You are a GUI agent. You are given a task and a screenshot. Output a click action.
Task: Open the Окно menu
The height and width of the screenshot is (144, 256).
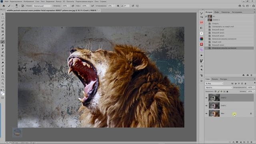[x=96, y=1]
